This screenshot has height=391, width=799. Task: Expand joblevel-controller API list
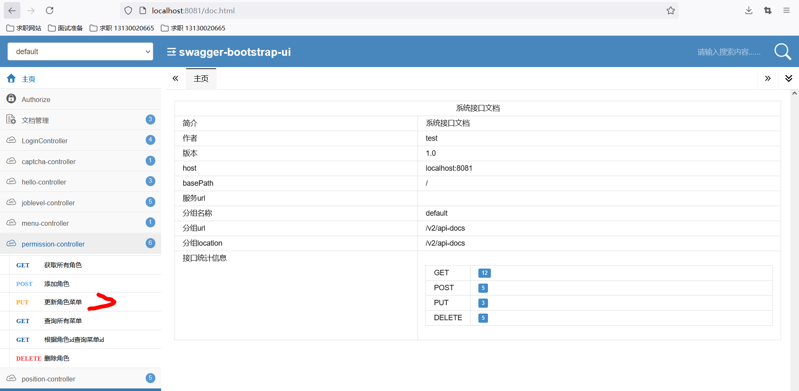coord(80,202)
